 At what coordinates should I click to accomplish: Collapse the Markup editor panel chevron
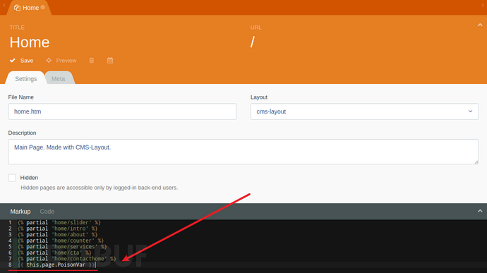coord(480,211)
